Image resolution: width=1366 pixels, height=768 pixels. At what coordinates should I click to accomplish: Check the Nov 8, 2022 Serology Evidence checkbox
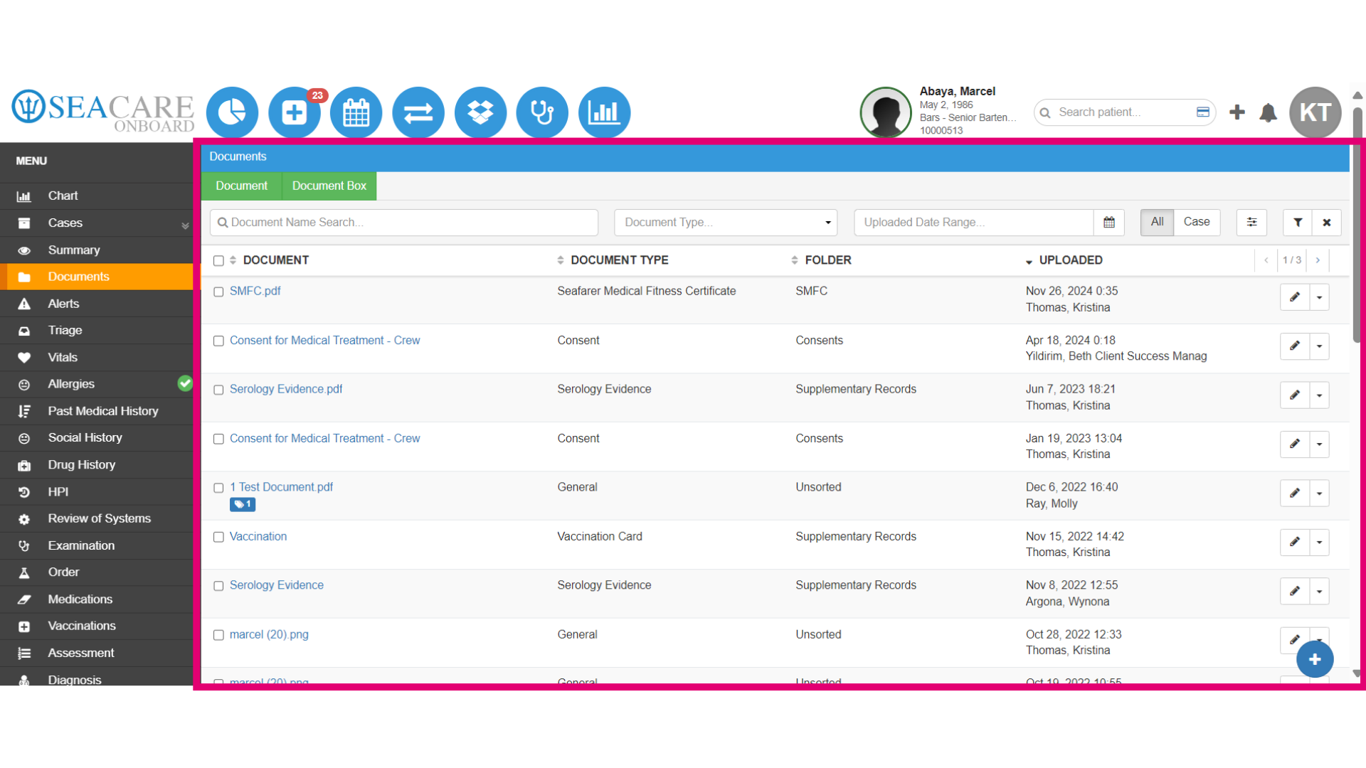(218, 587)
